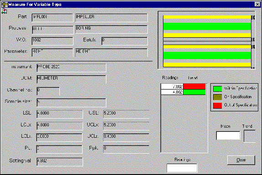Click the Readings input box at the bottom

click(x=182, y=168)
